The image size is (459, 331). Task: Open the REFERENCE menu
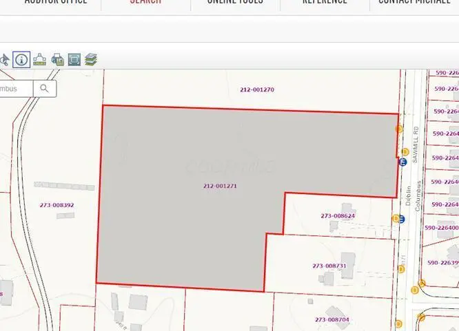[x=325, y=1]
